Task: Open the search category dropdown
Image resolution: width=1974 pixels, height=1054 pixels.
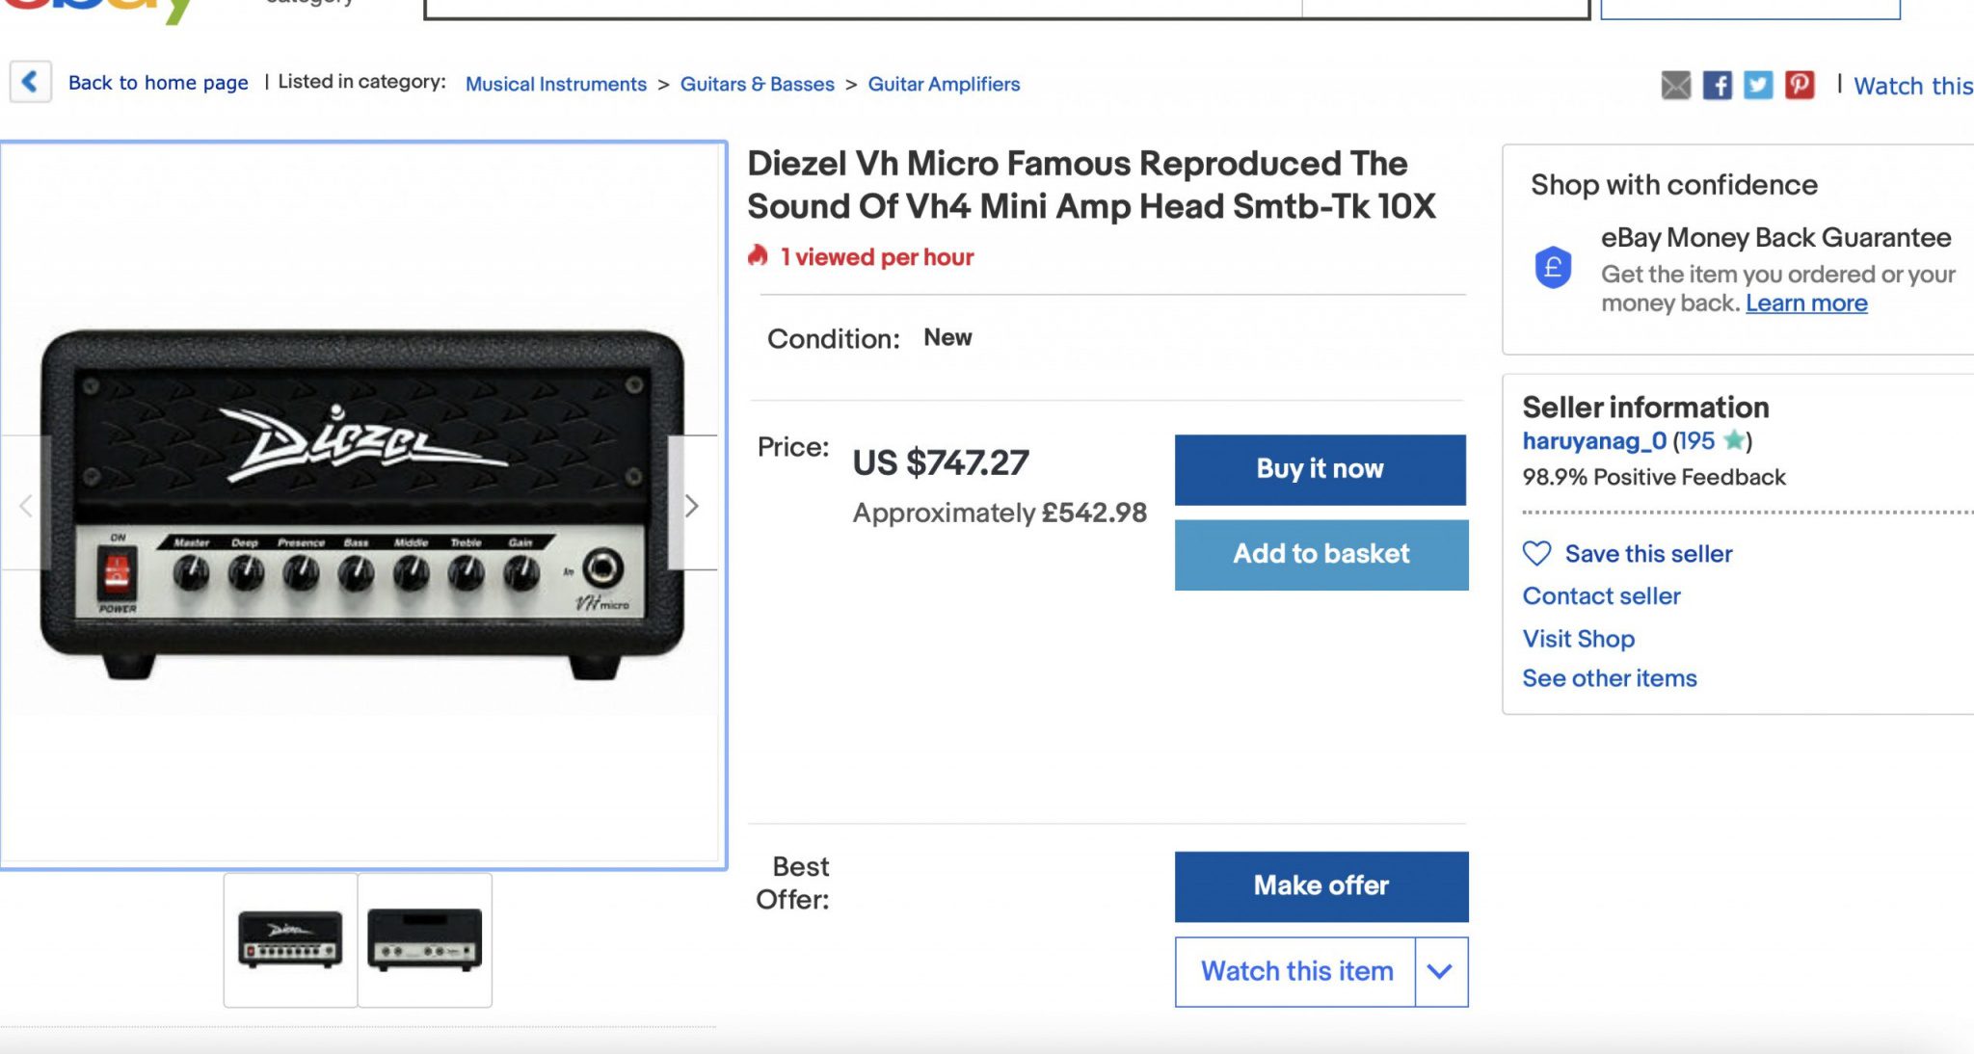Action: pyautogui.click(x=307, y=5)
